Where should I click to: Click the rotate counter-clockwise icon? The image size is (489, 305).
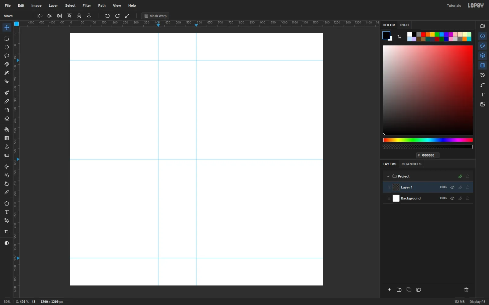(107, 16)
